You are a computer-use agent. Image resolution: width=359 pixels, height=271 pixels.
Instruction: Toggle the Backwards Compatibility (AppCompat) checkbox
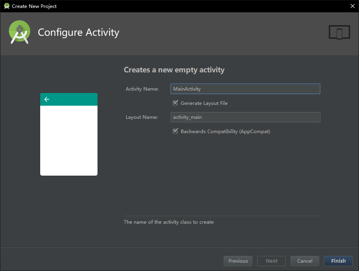[176, 132]
